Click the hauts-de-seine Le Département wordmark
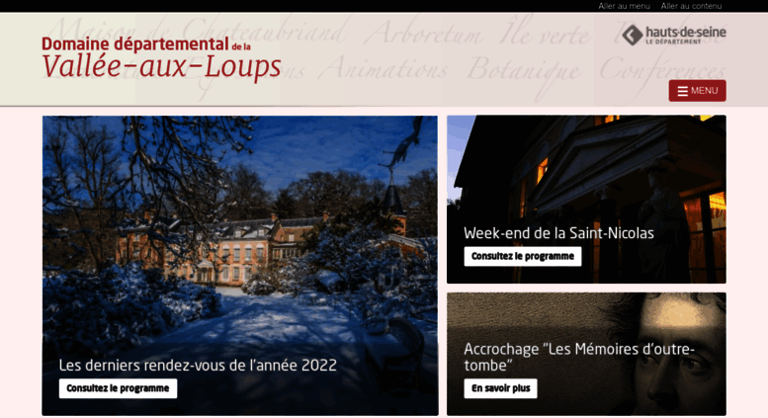Screen dimensions: 768x418 click(686, 36)
